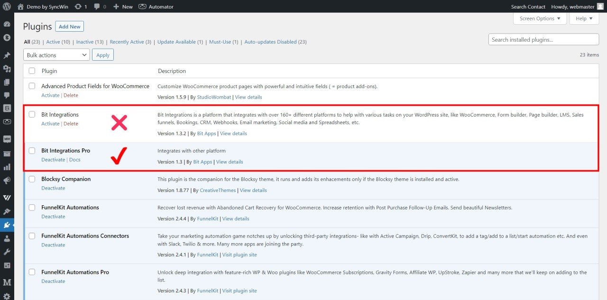Click the WordPress logo in the top-left corner

tap(6, 7)
